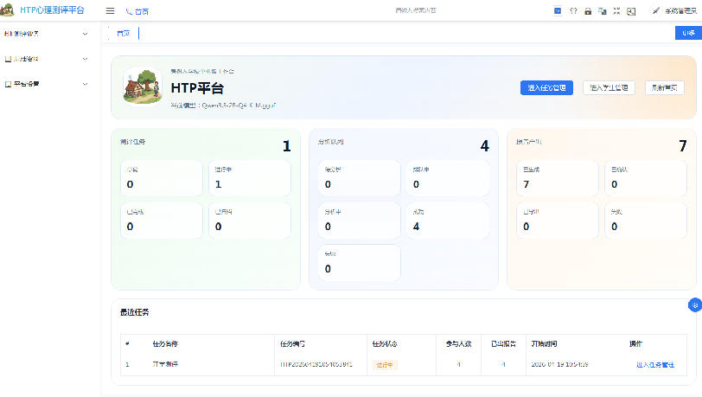Click the start time cell in row 1
702x397 pixels.
tap(559, 364)
